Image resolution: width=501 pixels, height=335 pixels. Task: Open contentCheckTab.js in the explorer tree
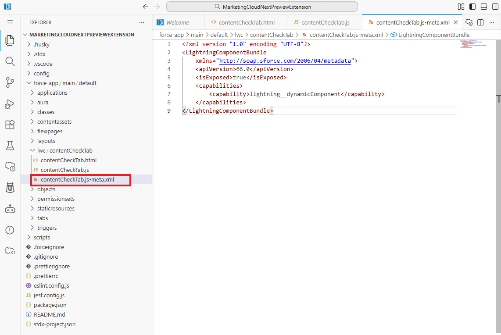tap(65, 170)
